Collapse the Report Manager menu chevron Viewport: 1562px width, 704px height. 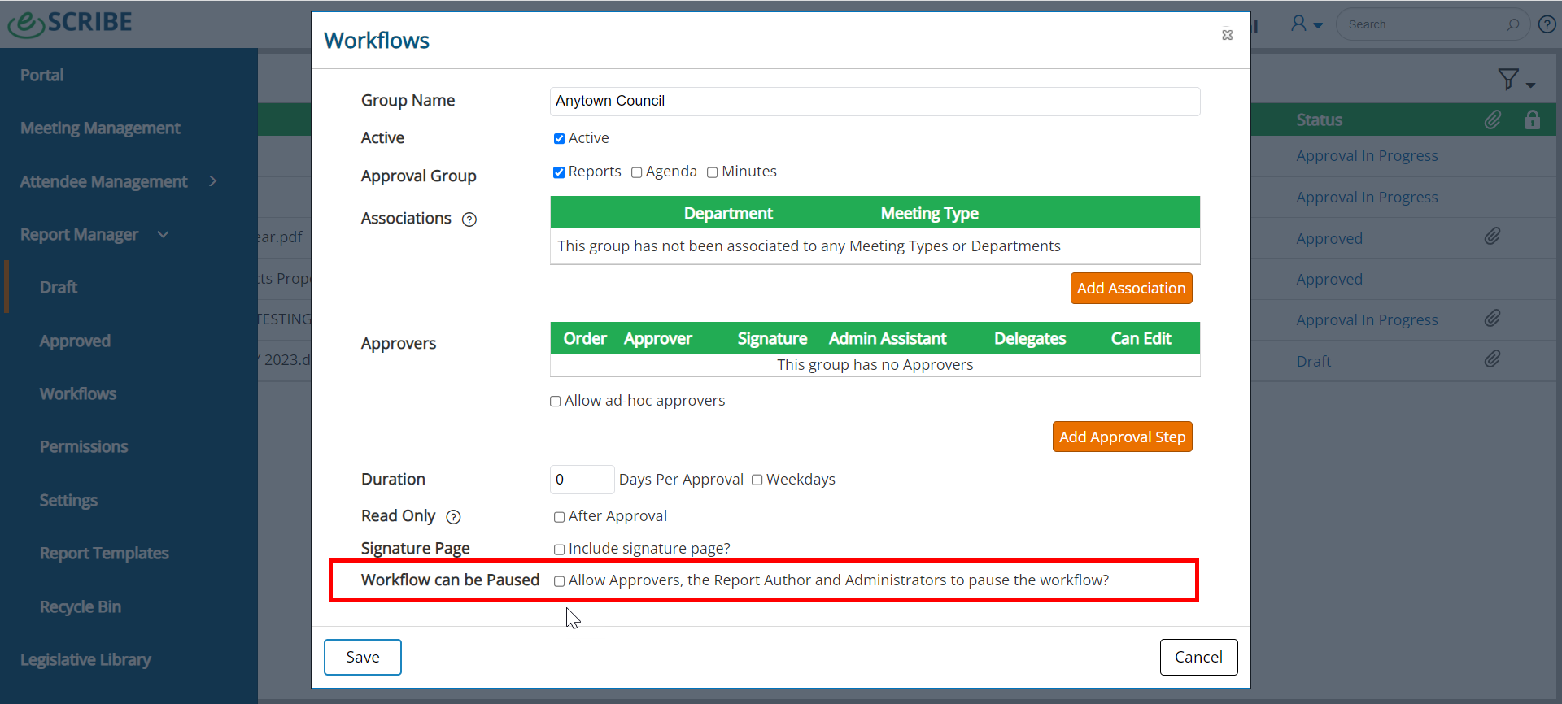[x=163, y=234]
